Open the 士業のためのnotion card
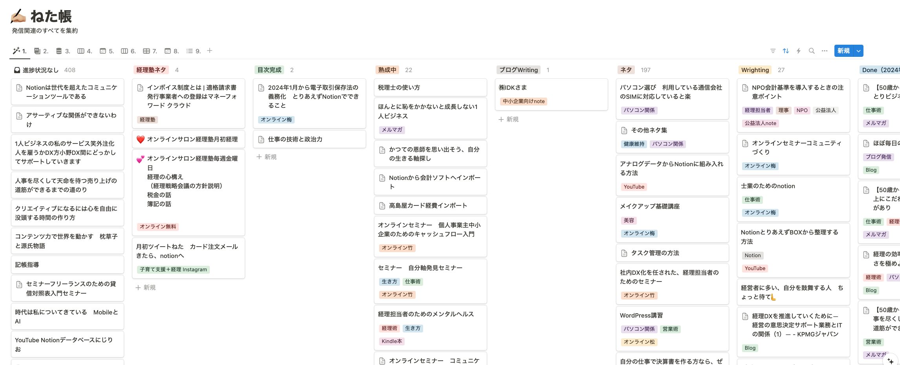 [x=794, y=199]
